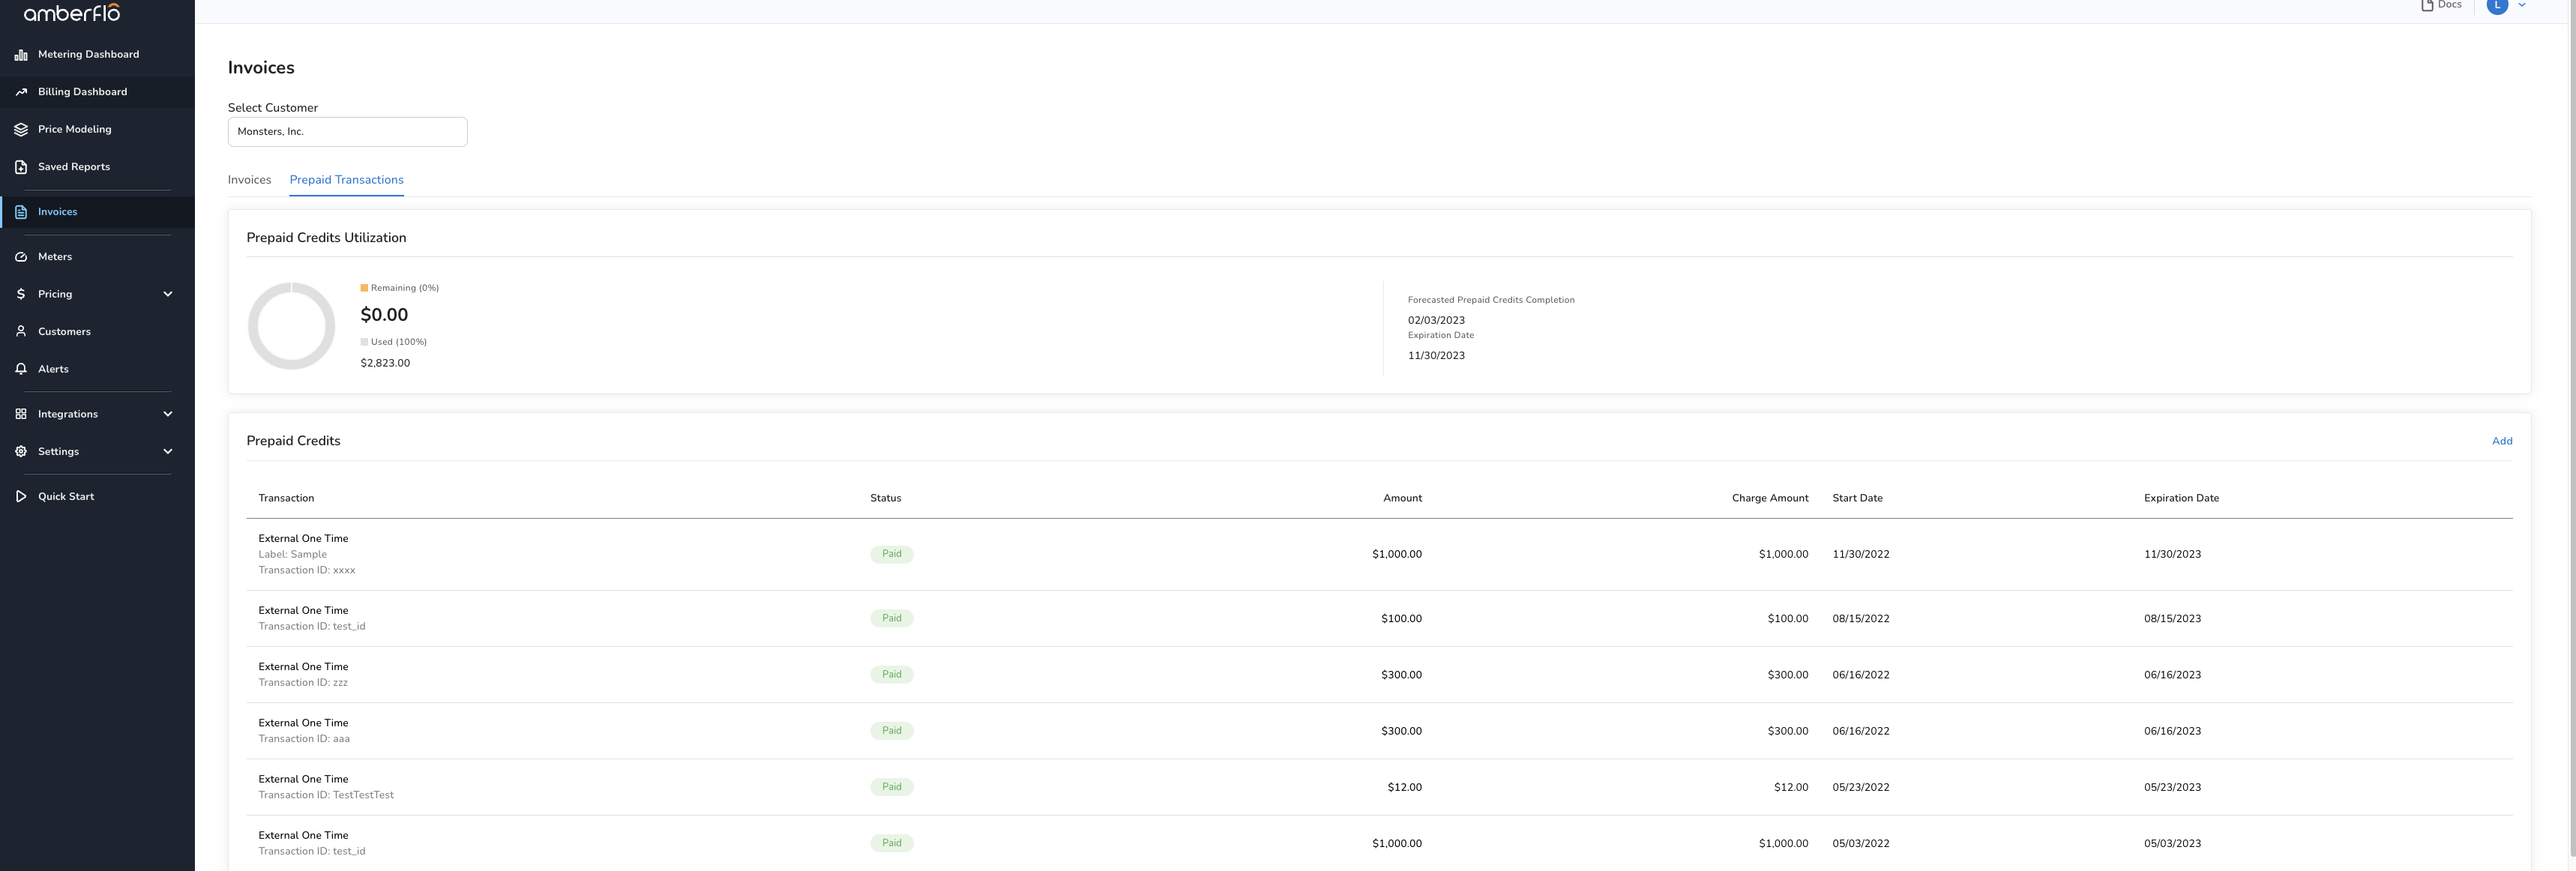Click the Price Modeling layers icon
2576x871 pixels.
(21, 130)
